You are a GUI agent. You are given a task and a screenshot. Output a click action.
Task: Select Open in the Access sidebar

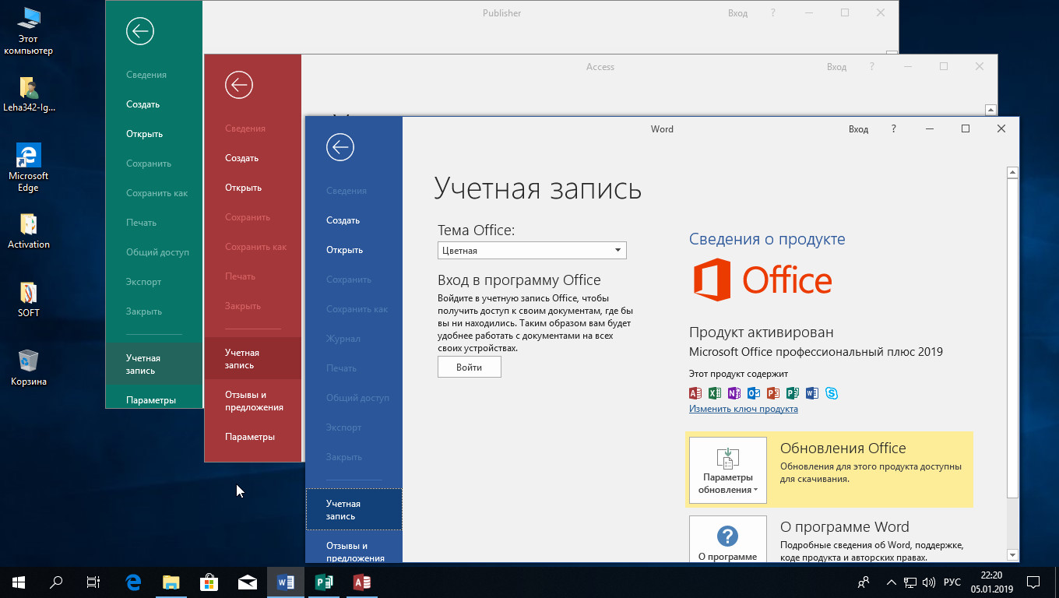click(x=243, y=188)
